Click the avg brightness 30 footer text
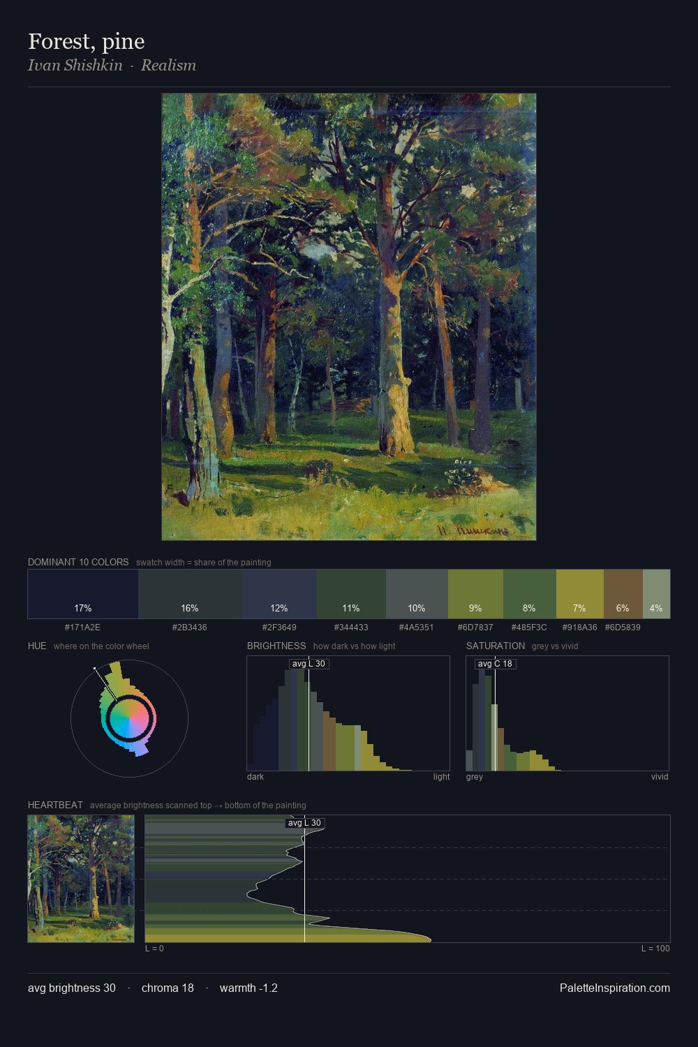 pyautogui.click(x=72, y=988)
